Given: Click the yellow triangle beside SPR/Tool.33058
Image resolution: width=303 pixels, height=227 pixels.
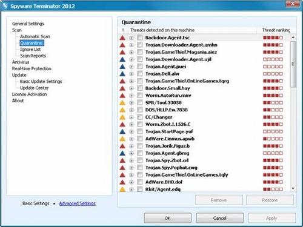Looking at the screenshot, I should tap(122, 103).
